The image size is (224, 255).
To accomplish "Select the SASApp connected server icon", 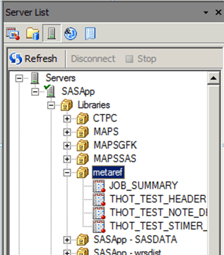I will click(50, 91).
